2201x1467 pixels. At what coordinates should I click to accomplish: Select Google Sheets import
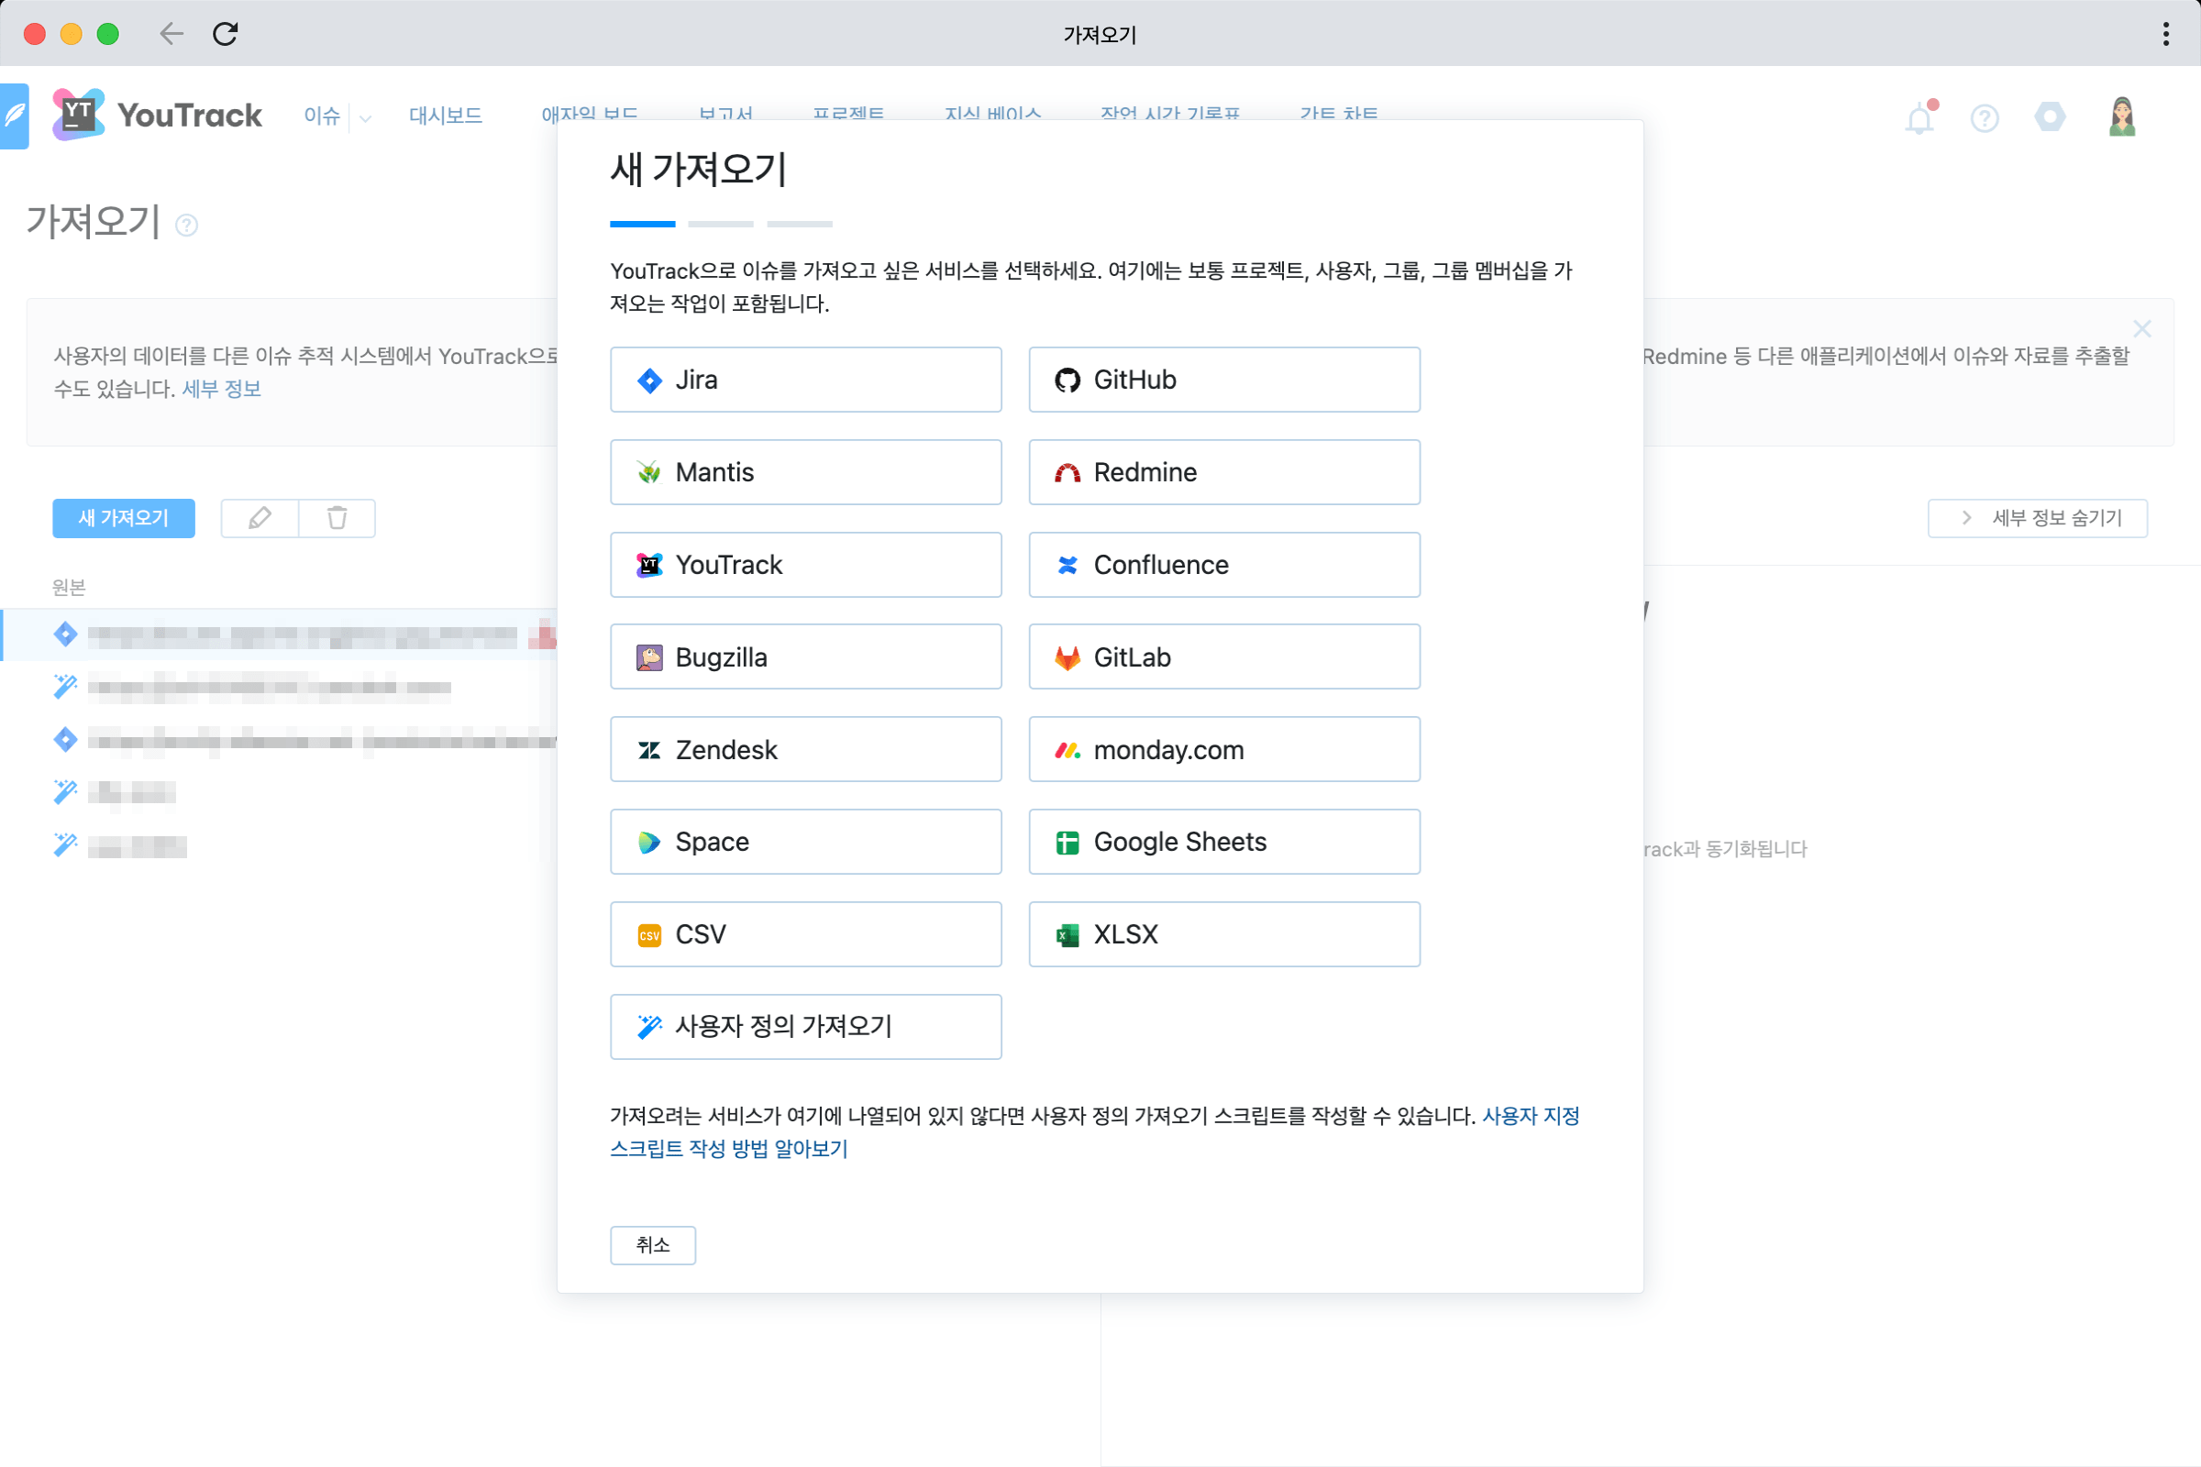click(1223, 841)
